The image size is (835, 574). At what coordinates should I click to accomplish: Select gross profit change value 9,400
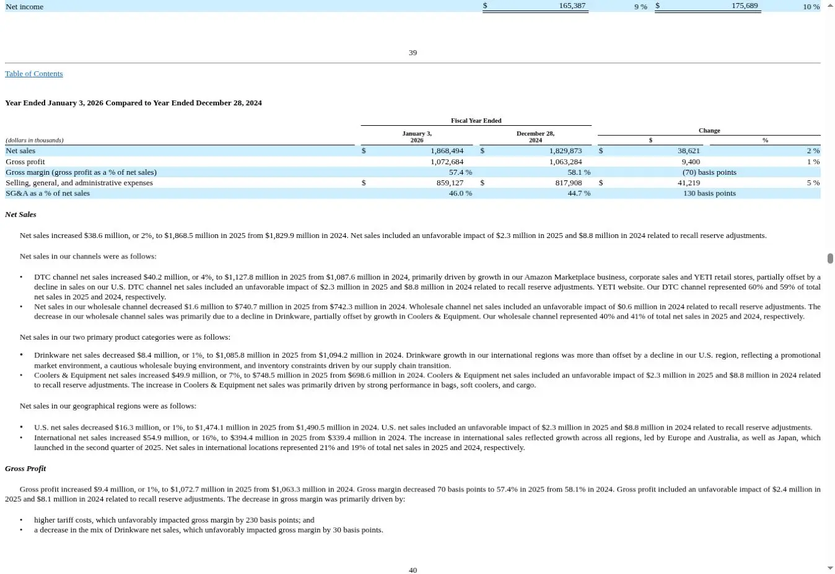[x=691, y=162]
